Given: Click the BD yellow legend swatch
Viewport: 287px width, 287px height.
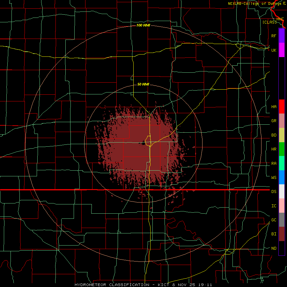Looking at the screenshot, I should tap(282, 135).
